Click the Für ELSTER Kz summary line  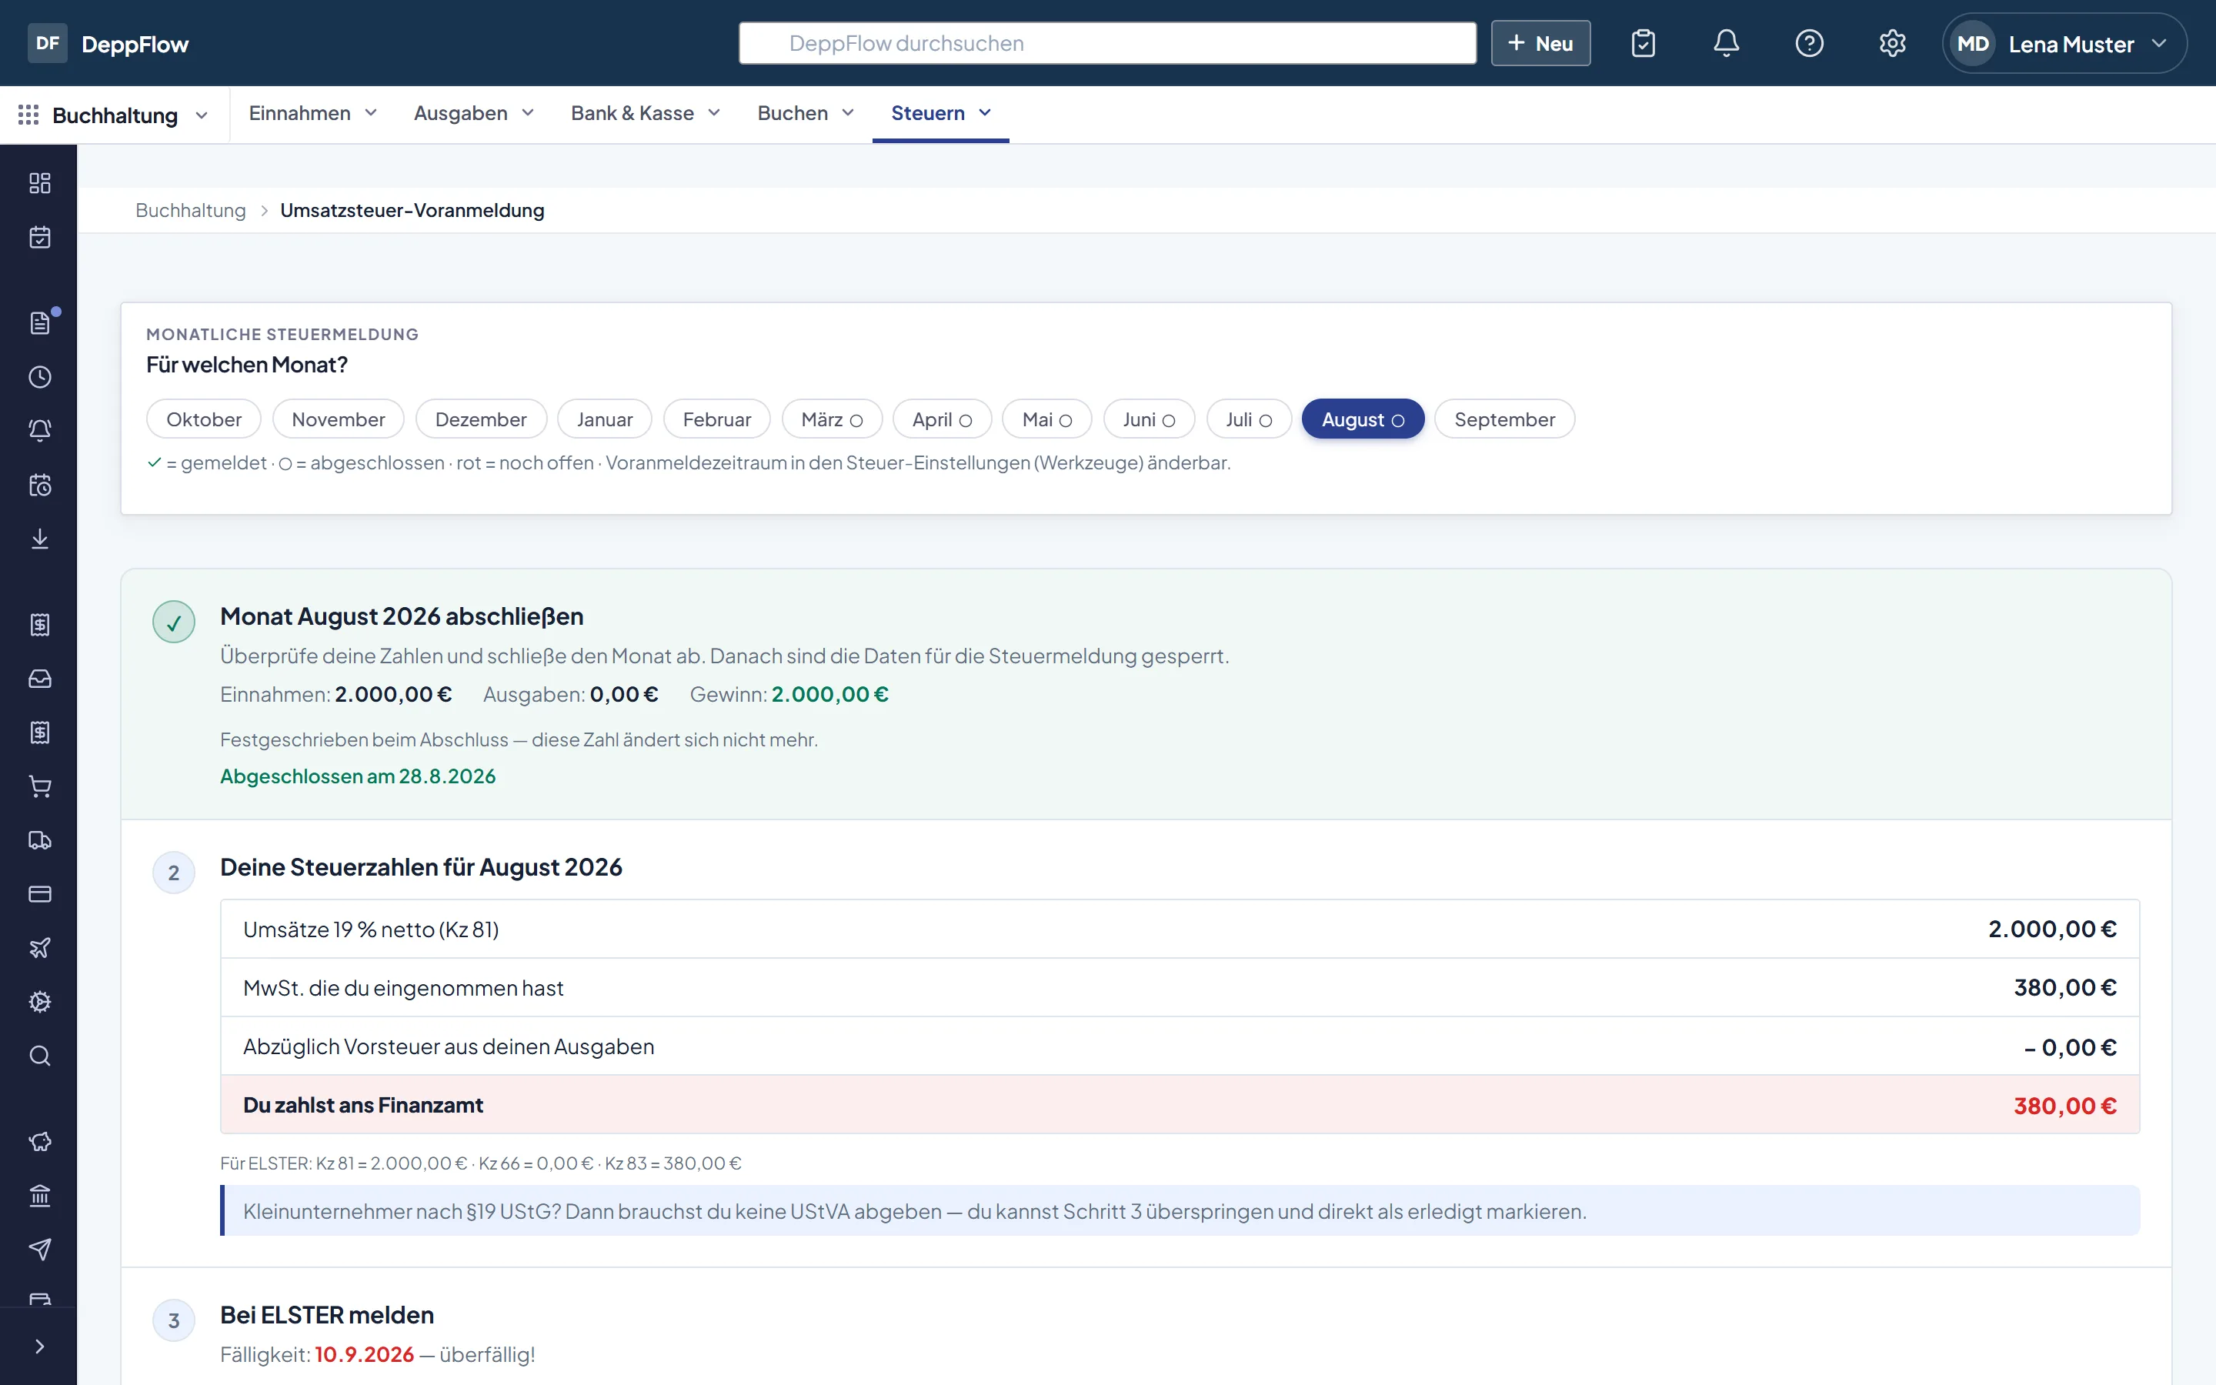[x=481, y=1163]
